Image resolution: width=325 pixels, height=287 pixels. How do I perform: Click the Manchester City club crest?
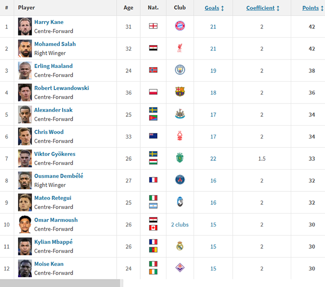point(180,70)
